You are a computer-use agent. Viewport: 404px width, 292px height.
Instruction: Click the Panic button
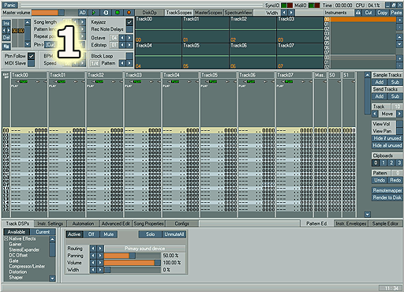pos(9,5)
